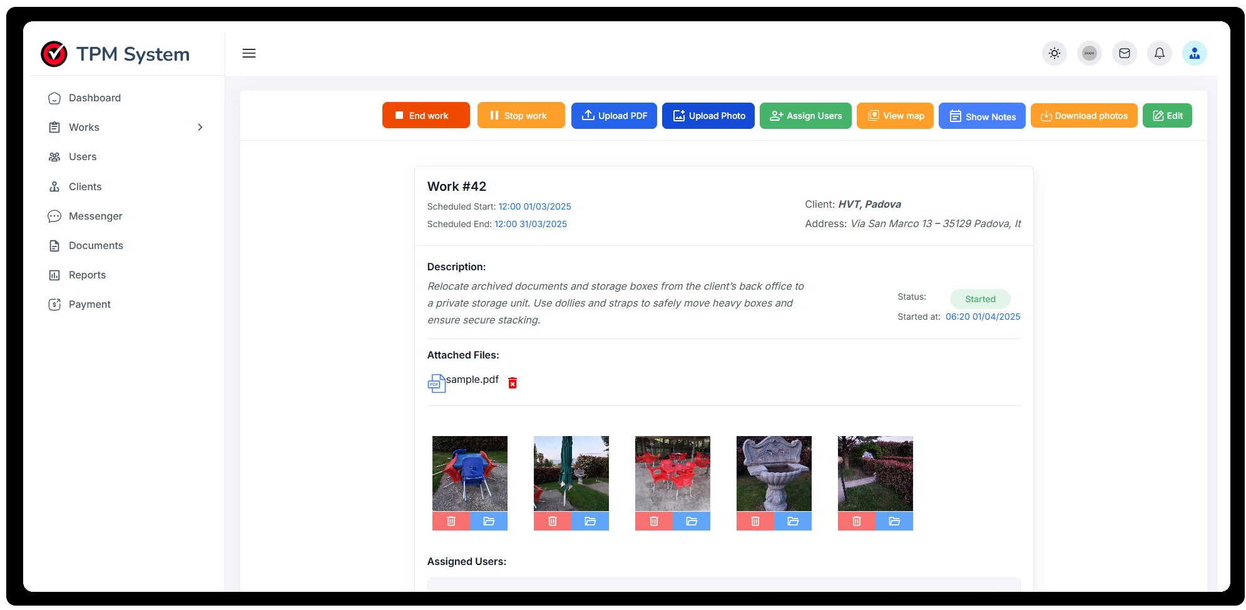The width and height of the screenshot is (1246, 610).
Task: Open the stone fountain photo folder icon
Action: pos(793,521)
